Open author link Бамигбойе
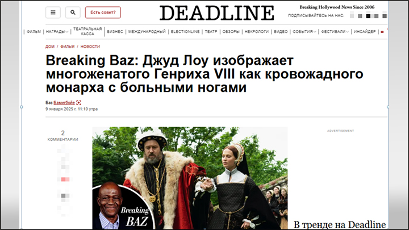 [64, 103]
